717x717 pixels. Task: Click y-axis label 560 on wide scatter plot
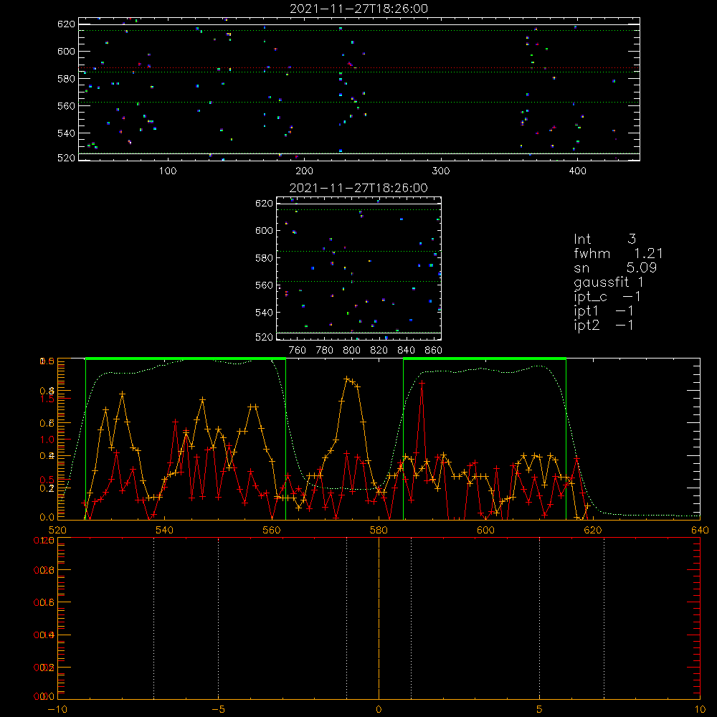(x=66, y=105)
